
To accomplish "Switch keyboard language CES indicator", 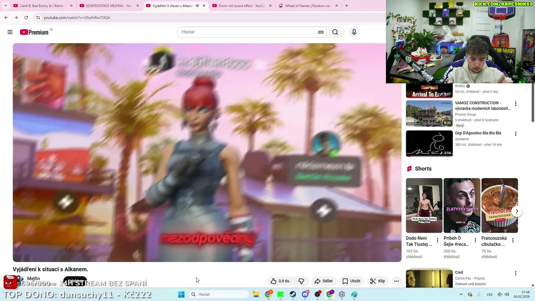I will click(x=489, y=294).
